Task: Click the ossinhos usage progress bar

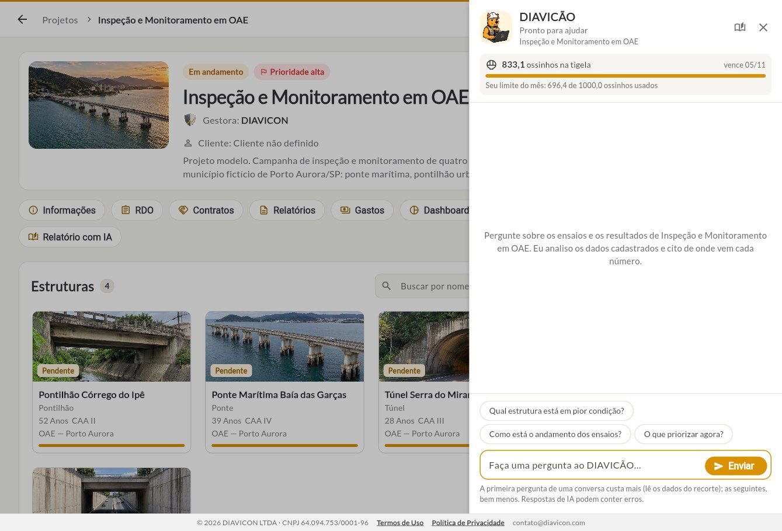Action: click(625, 76)
